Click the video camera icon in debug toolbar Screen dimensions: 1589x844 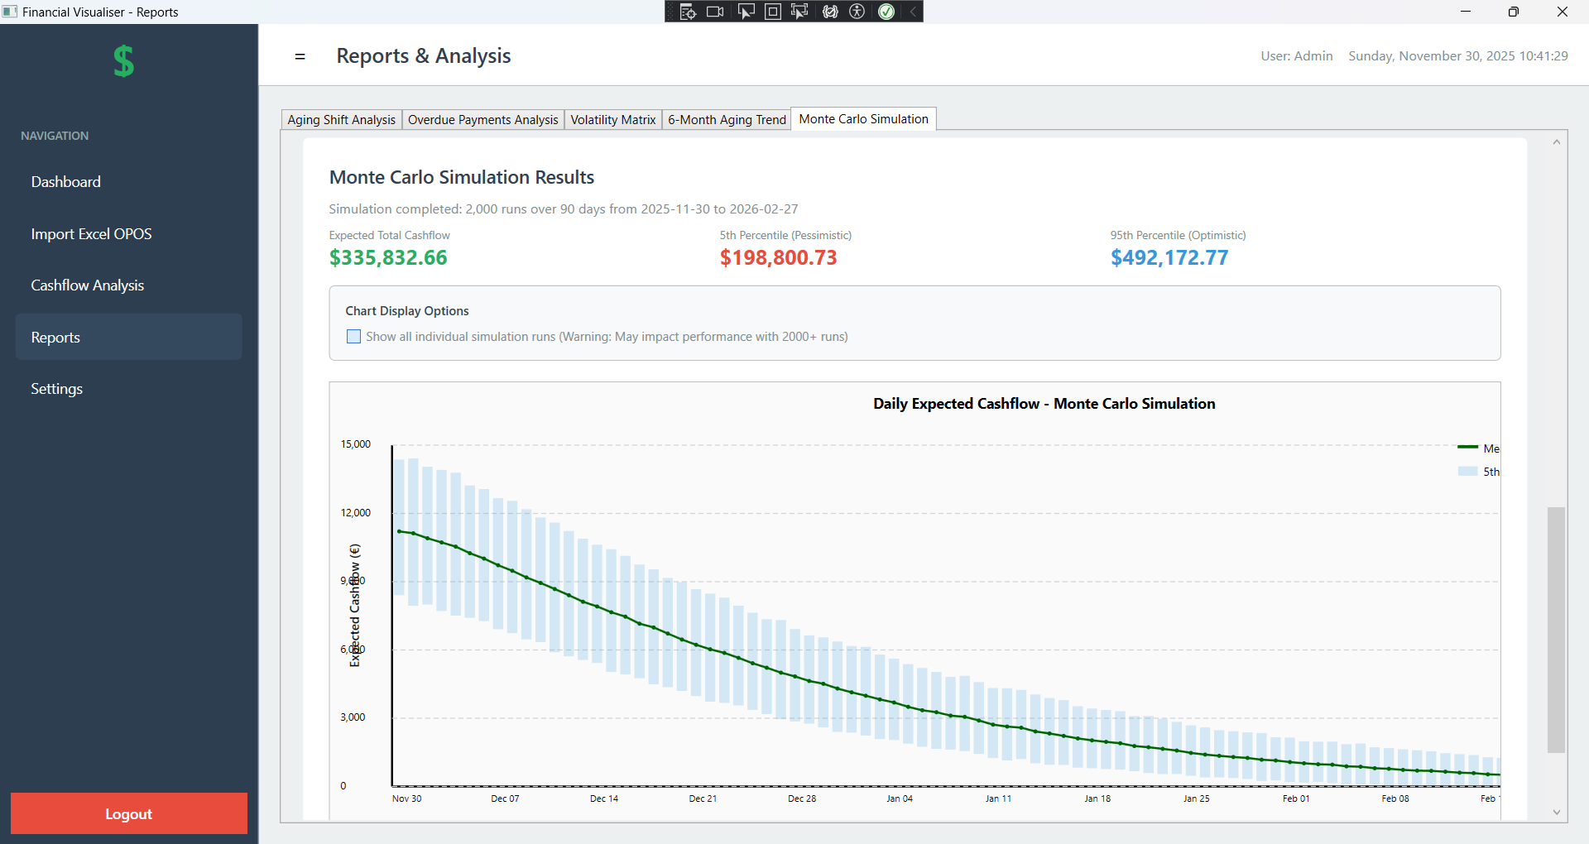pyautogui.click(x=715, y=12)
